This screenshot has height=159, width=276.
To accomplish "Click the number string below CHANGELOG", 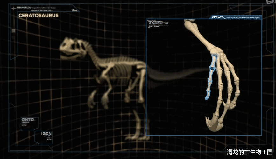I will coord(41,10).
